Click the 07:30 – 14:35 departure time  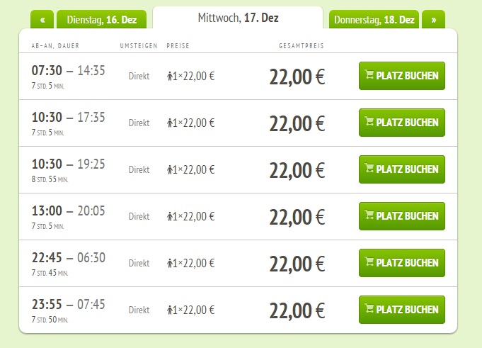click(x=69, y=70)
